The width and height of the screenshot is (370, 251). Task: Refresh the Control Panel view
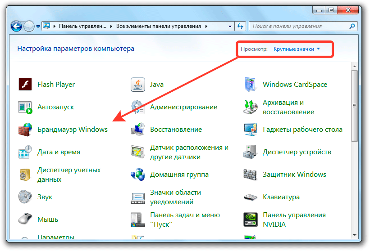click(x=240, y=26)
